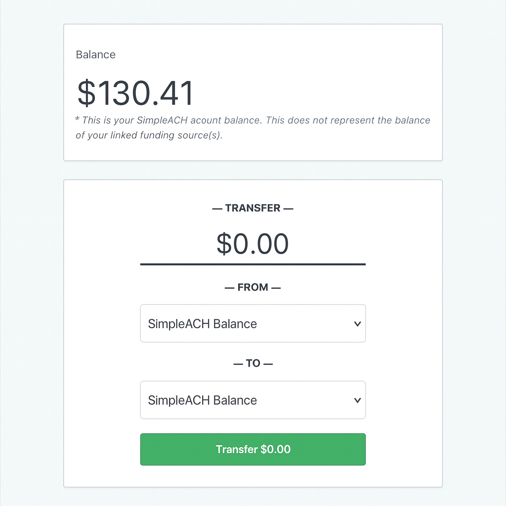Click the TO section label
The height and width of the screenshot is (506, 506).
click(x=253, y=363)
